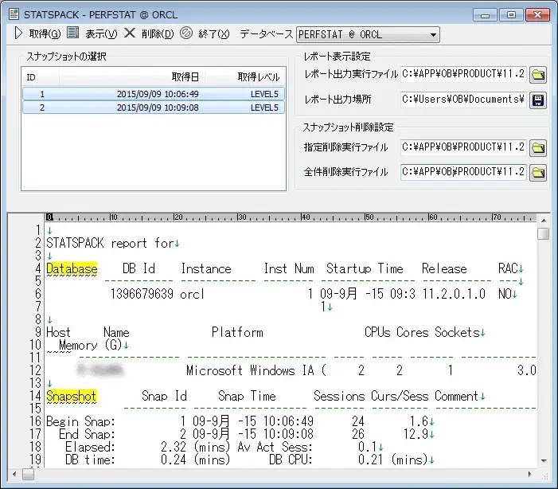Click the 全件削除実行ファイル path field
558x489 pixels.
[463, 171]
